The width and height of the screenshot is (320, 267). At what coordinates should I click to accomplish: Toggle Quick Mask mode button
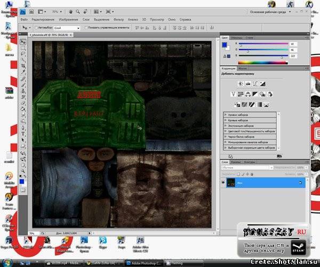(23, 190)
